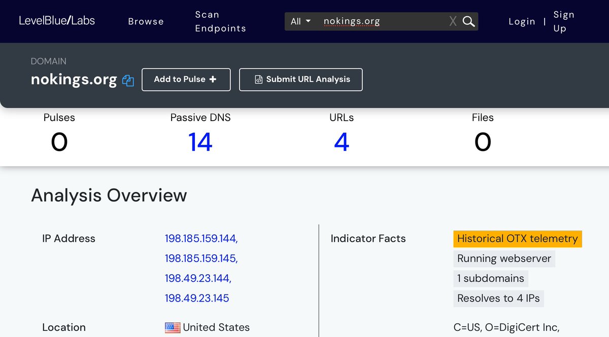The width and height of the screenshot is (609, 337).
Task: Select IP link 198.49.23.145
Action: point(197,298)
